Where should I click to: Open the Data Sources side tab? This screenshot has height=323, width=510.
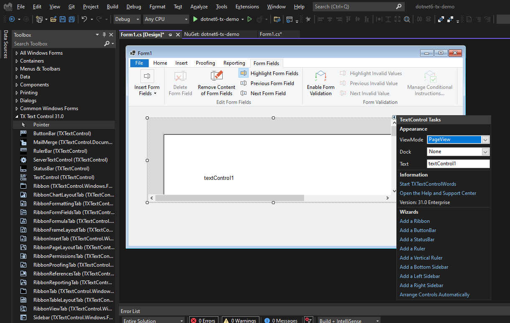(x=5, y=44)
